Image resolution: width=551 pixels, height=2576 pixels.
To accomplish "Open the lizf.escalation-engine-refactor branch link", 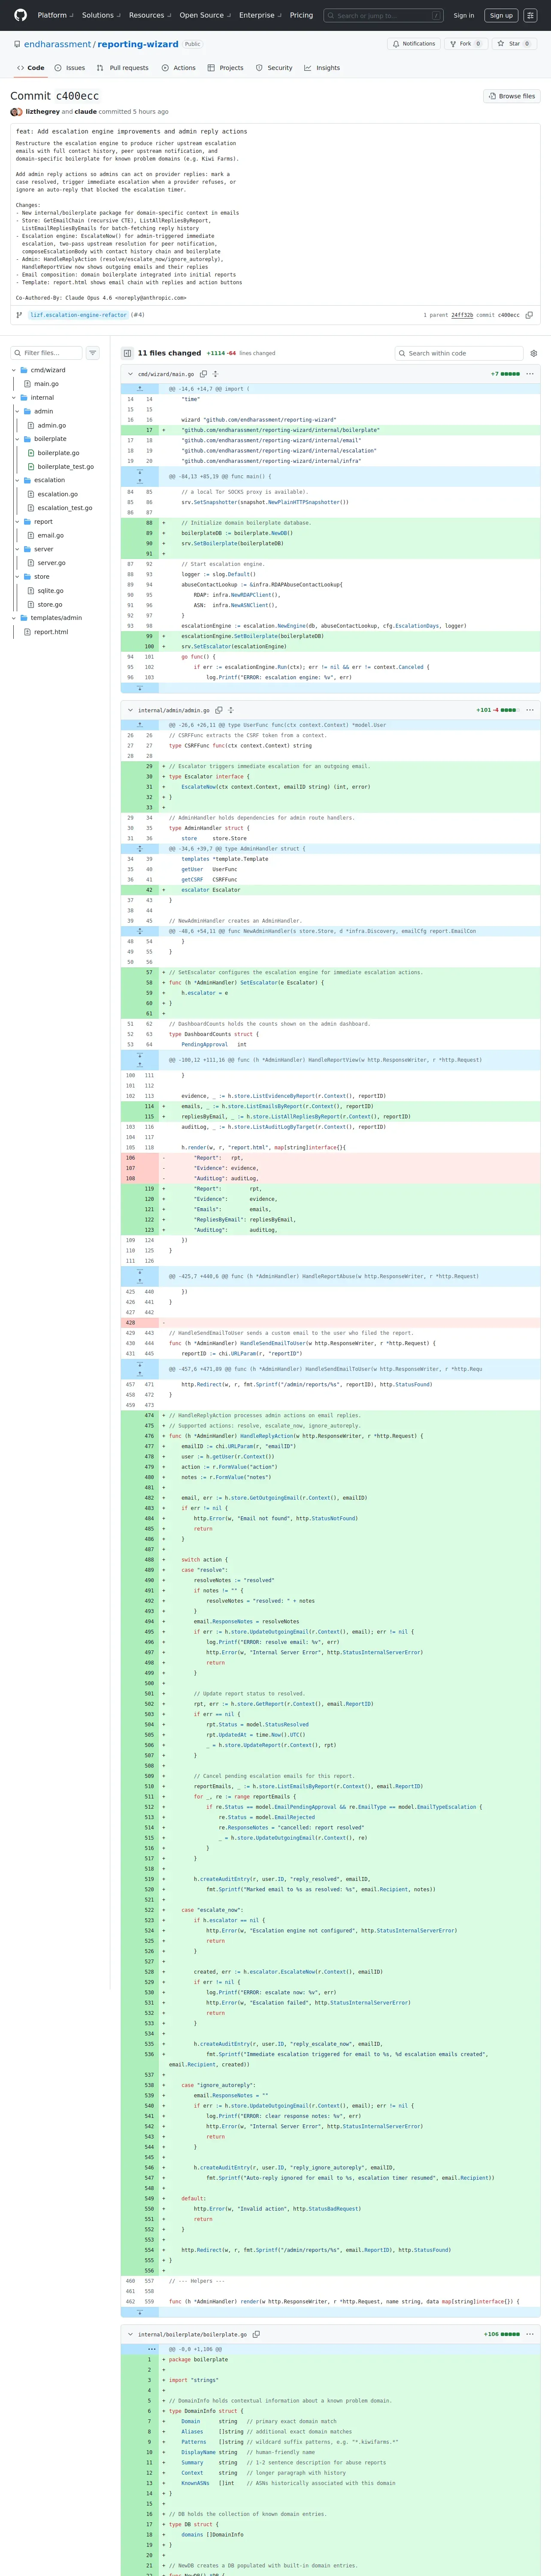I will [79, 315].
